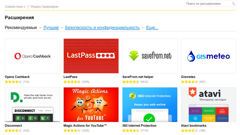Click the Atavi bookmarks star rating
Viewport: 240px width, 135px height.
(x=190, y=131)
